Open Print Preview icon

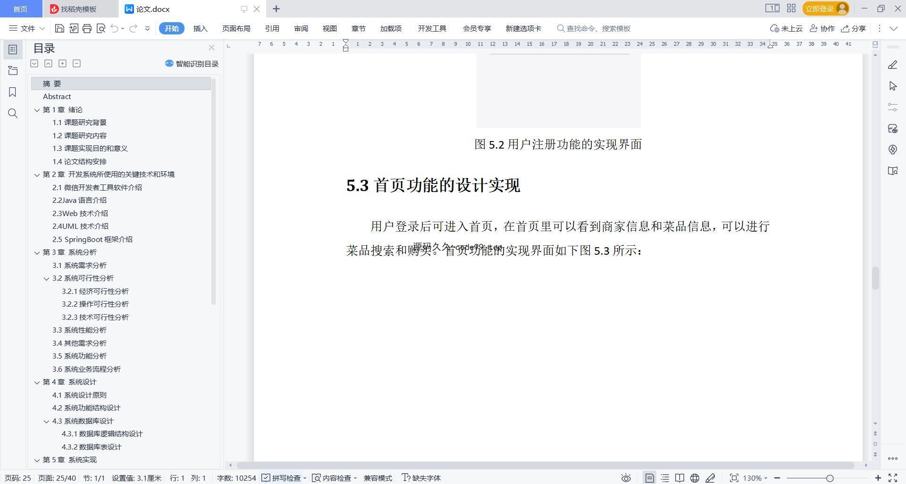click(101, 28)
